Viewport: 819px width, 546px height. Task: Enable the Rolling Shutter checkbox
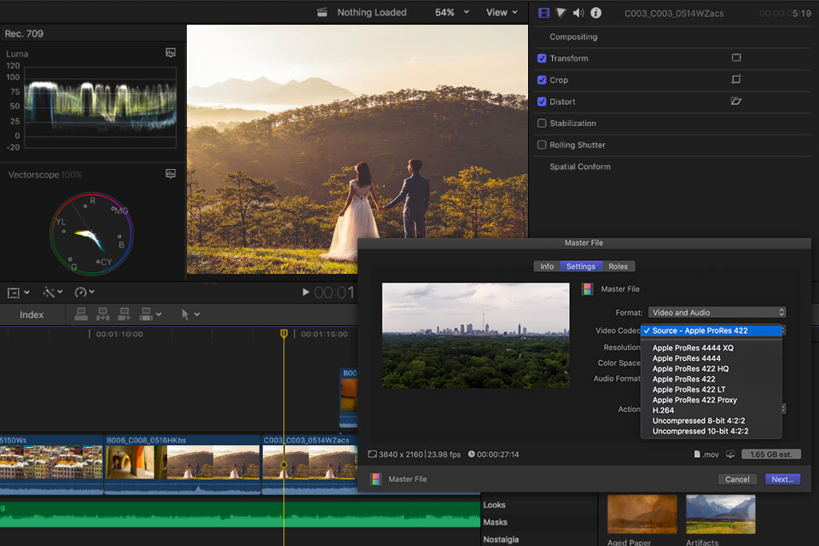coord(542,145)
